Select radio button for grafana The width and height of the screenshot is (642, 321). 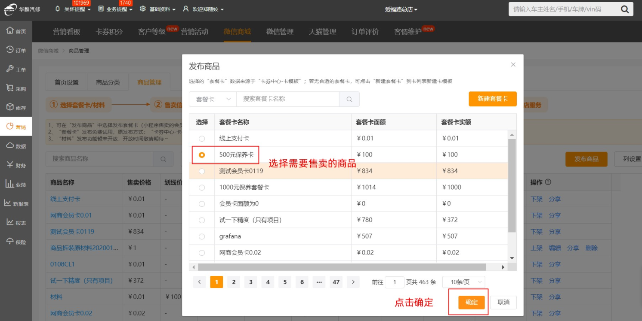point(202,236)
